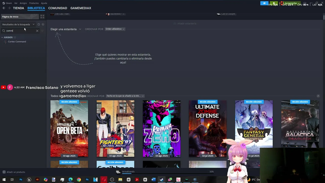Open Microsoft Edge from the taskbar
This screenshot has width=325, height=183.
point(71,180)
